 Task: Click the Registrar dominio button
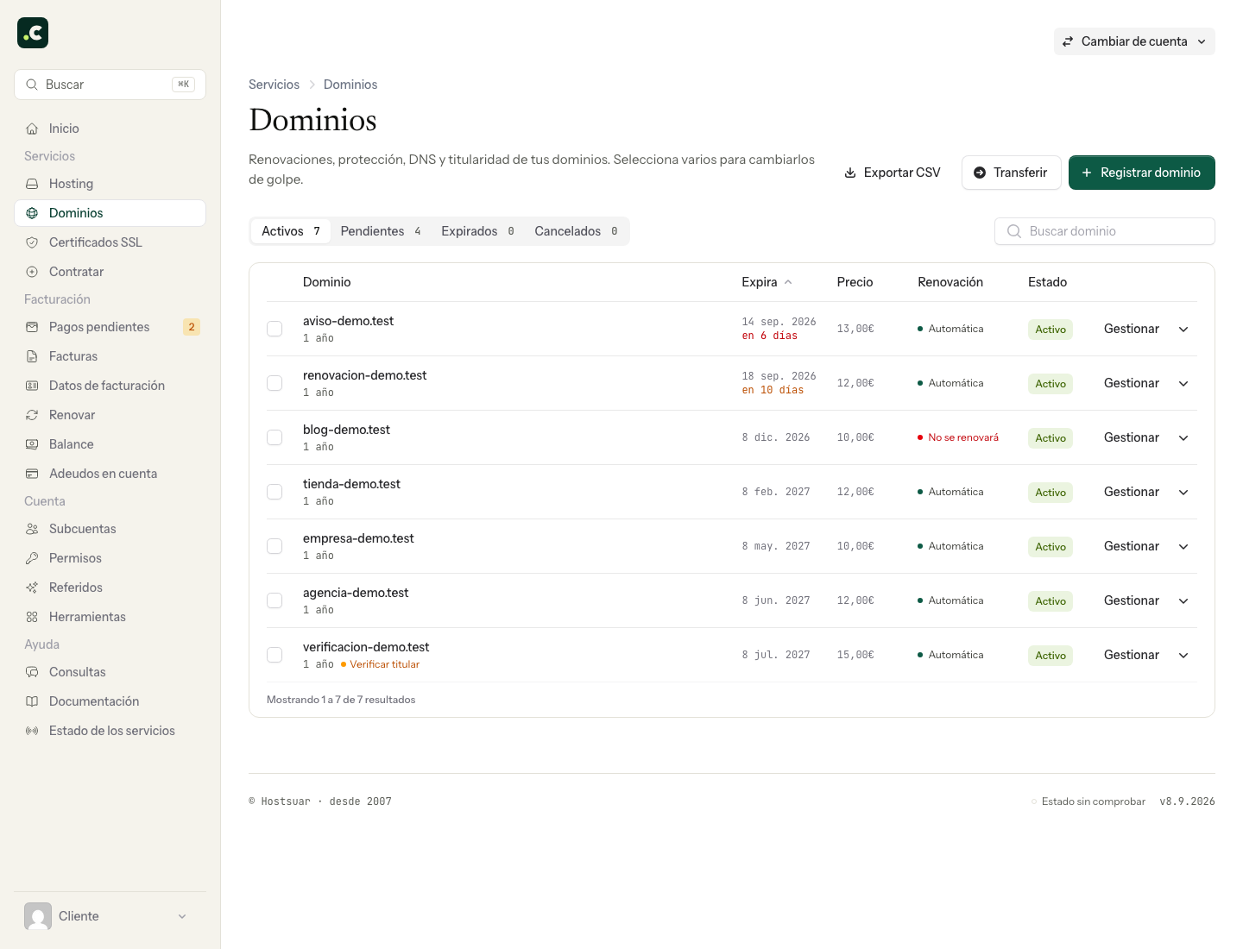1142,173
